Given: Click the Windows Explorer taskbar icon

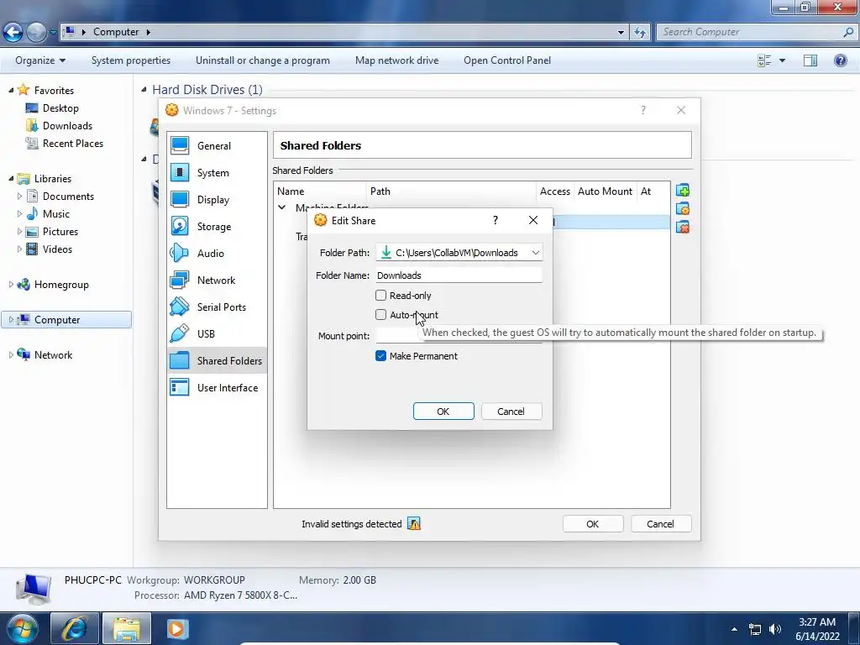Looking at the screenshot, I should click(x=127, y=628).
